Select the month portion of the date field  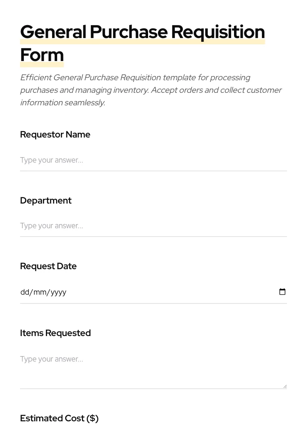39,292
